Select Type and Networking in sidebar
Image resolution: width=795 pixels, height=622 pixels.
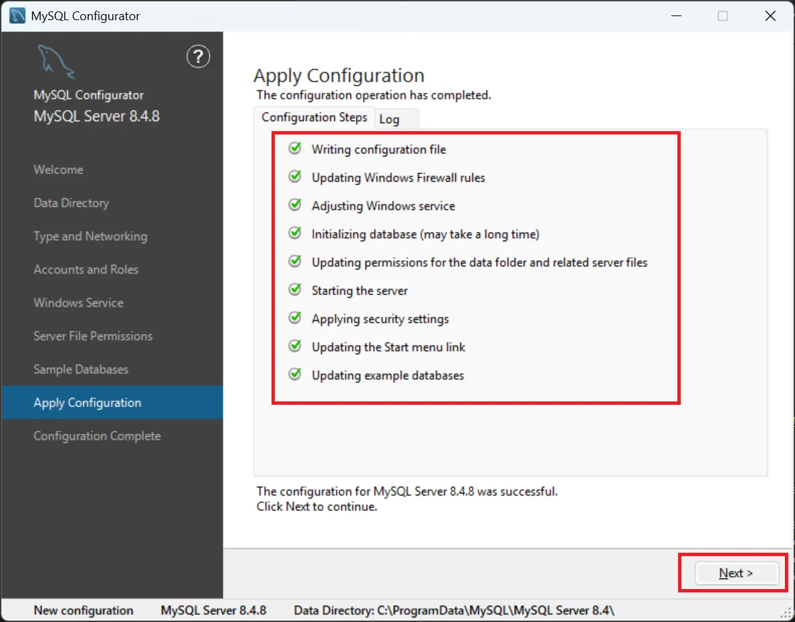(90, 236)
